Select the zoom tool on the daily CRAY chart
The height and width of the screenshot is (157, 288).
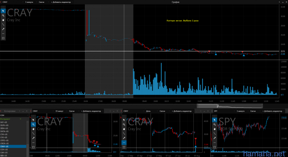click(x=124, y=125)
